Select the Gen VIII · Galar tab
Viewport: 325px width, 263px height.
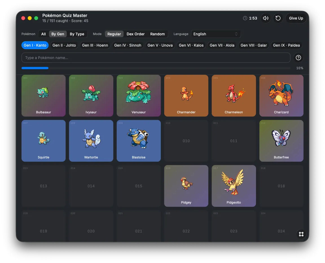254,45
